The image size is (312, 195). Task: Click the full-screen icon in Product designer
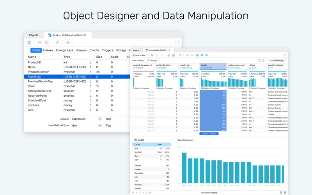coord(177,43)
